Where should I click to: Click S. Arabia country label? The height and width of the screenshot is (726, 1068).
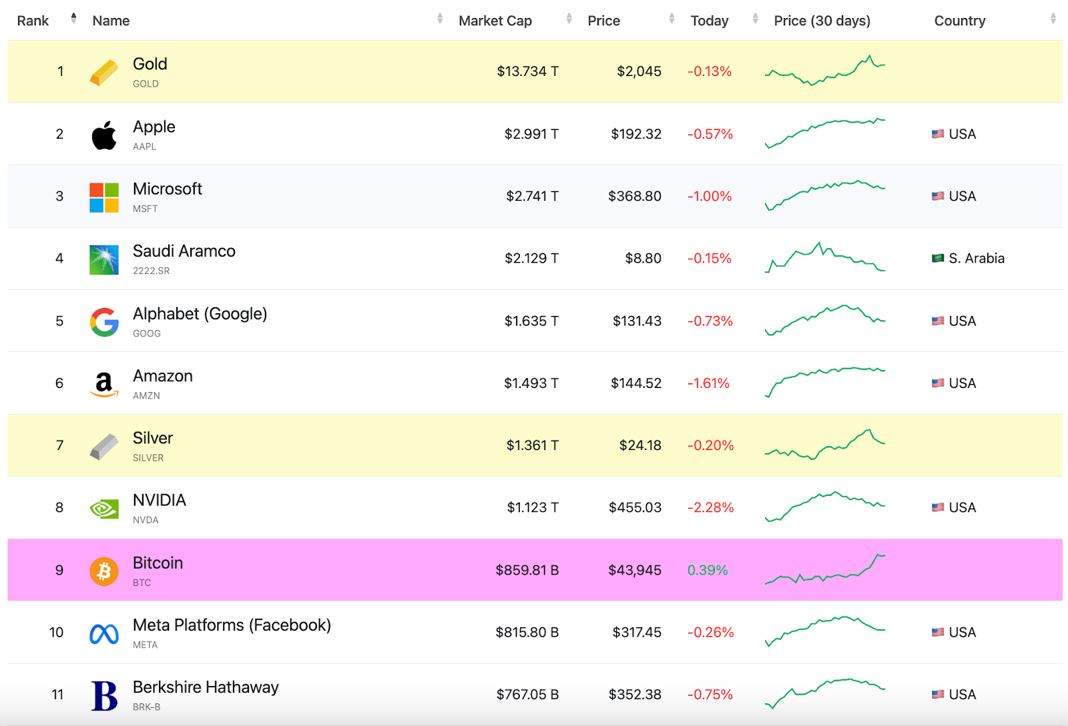pyautogui.click(x=977, y=258)
